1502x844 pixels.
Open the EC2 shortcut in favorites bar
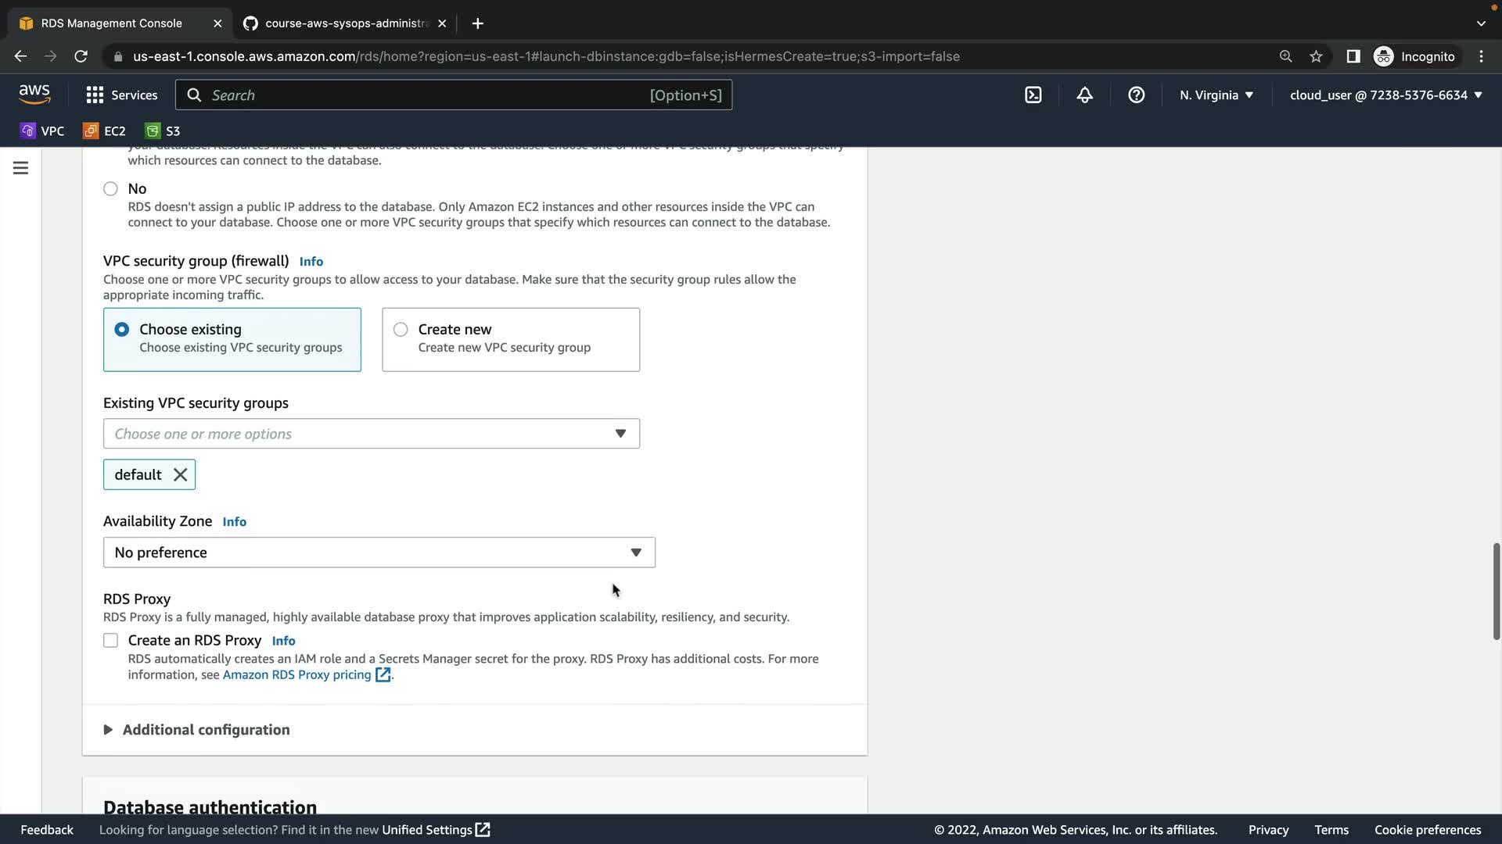point(105,131)
